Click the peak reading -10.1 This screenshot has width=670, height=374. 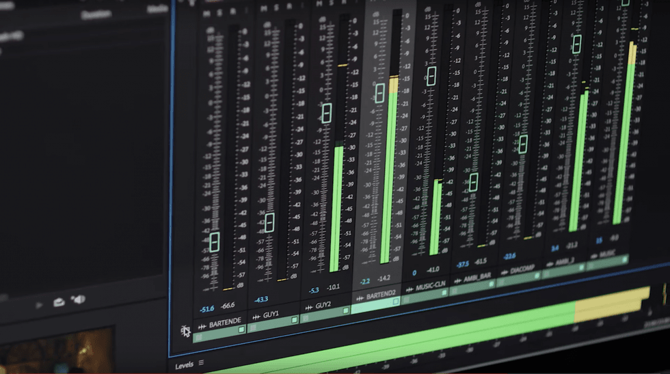click(x=334, y=286)
